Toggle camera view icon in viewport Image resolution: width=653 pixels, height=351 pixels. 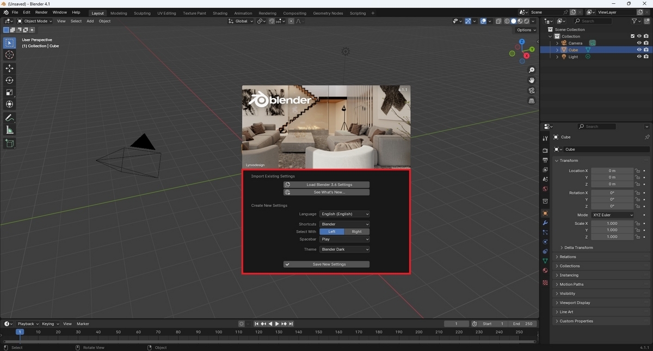[x=532, y=90]
